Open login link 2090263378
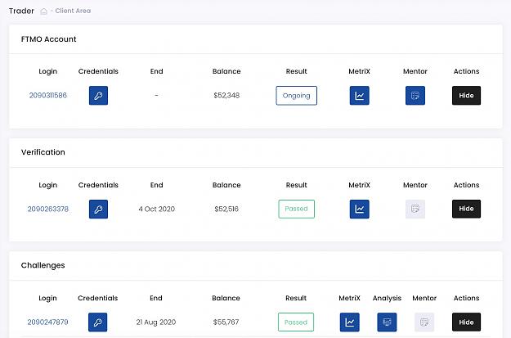 coord(48,209)
